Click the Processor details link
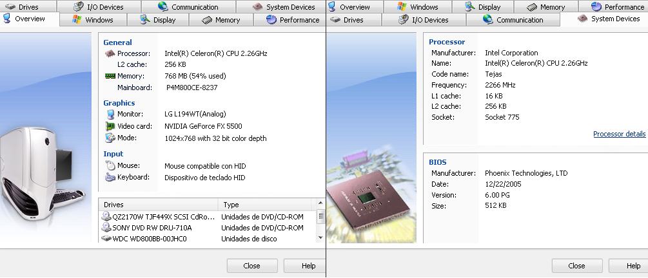This screenshot has width=648, height=278. click(x=619, y=134)
